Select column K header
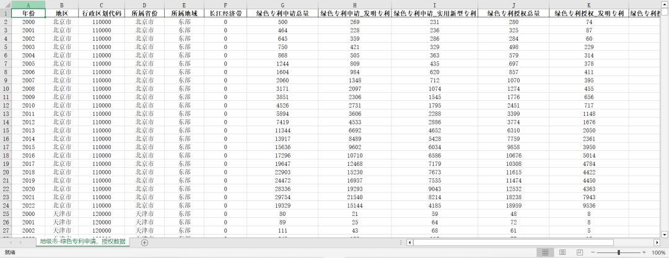 pyautogui.click(x=589, y=5)
